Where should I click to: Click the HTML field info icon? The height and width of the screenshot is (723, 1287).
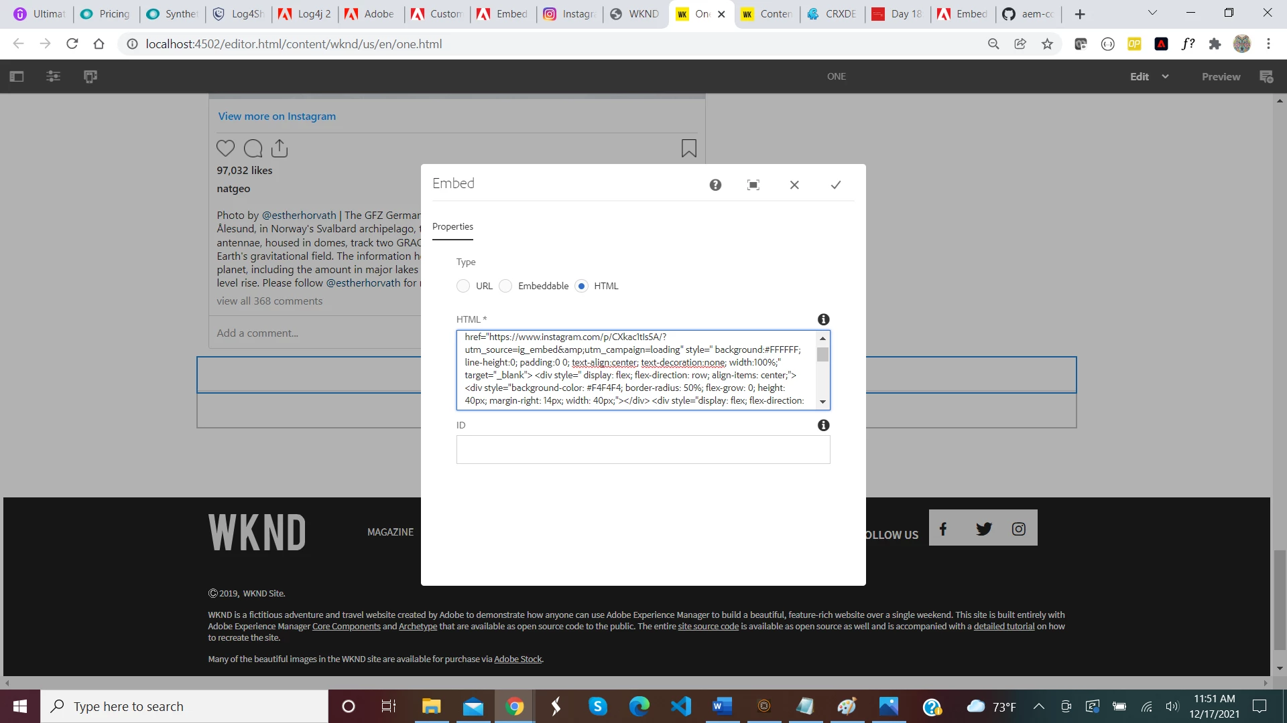click(x=823, y=319)
